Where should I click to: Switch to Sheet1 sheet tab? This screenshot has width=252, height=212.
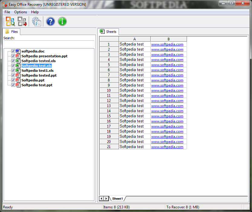point(117,198)
